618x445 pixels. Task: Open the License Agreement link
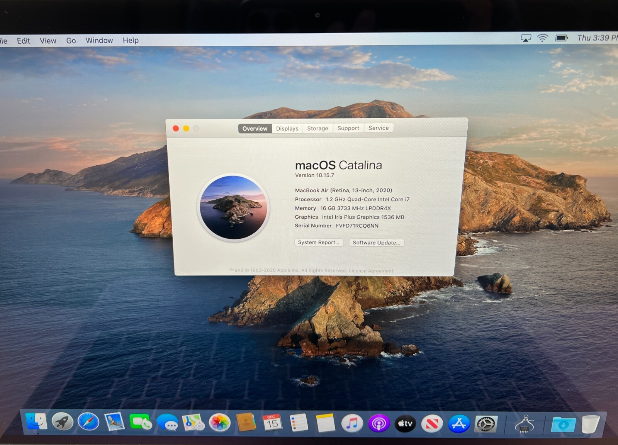[371, 271]
